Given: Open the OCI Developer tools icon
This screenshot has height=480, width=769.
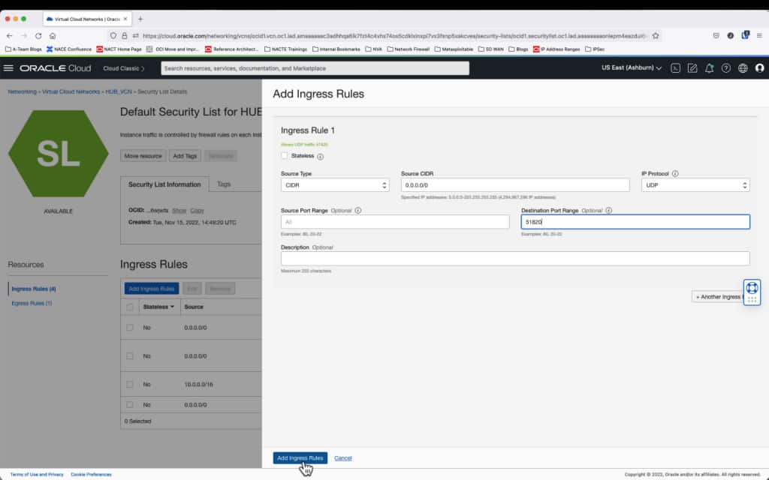Looking at the screenshot, I should click(692, 68).
